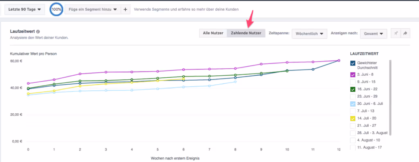The image size is (419, 162).
Task: Uncheck the 30. Juni - 6. Juli cohort
Action: (353, 104)
